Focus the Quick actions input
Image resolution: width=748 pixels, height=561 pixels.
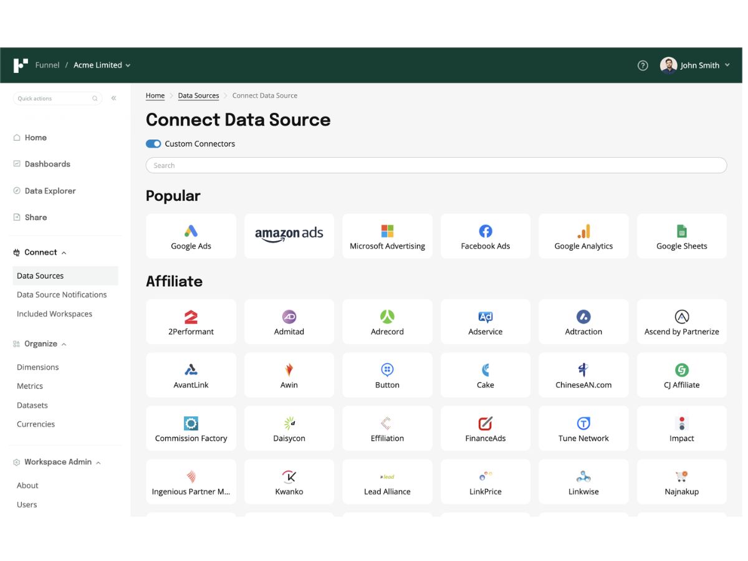(57, 98)
